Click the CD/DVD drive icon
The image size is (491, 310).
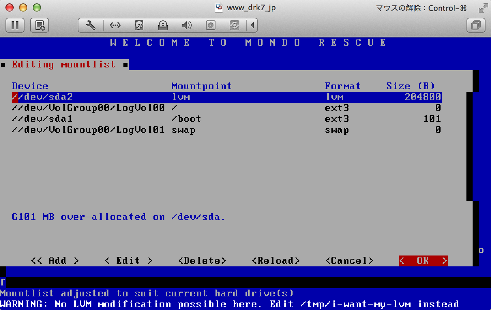[x=163, y=25]
